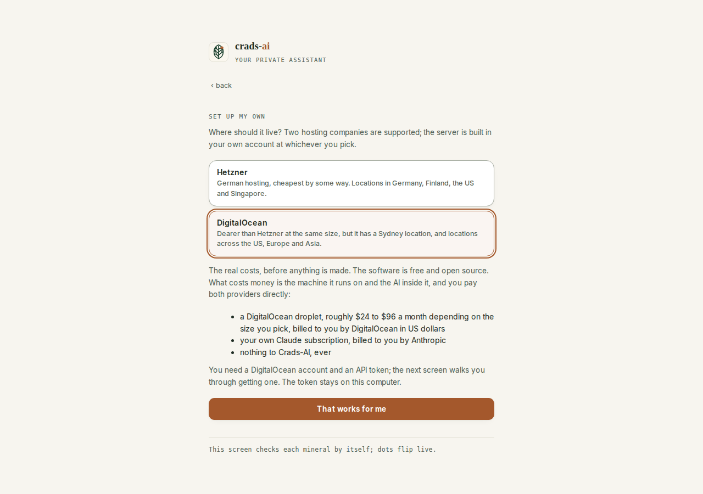Click the Dearer than Hetzner description text

(x=347, y=238)
